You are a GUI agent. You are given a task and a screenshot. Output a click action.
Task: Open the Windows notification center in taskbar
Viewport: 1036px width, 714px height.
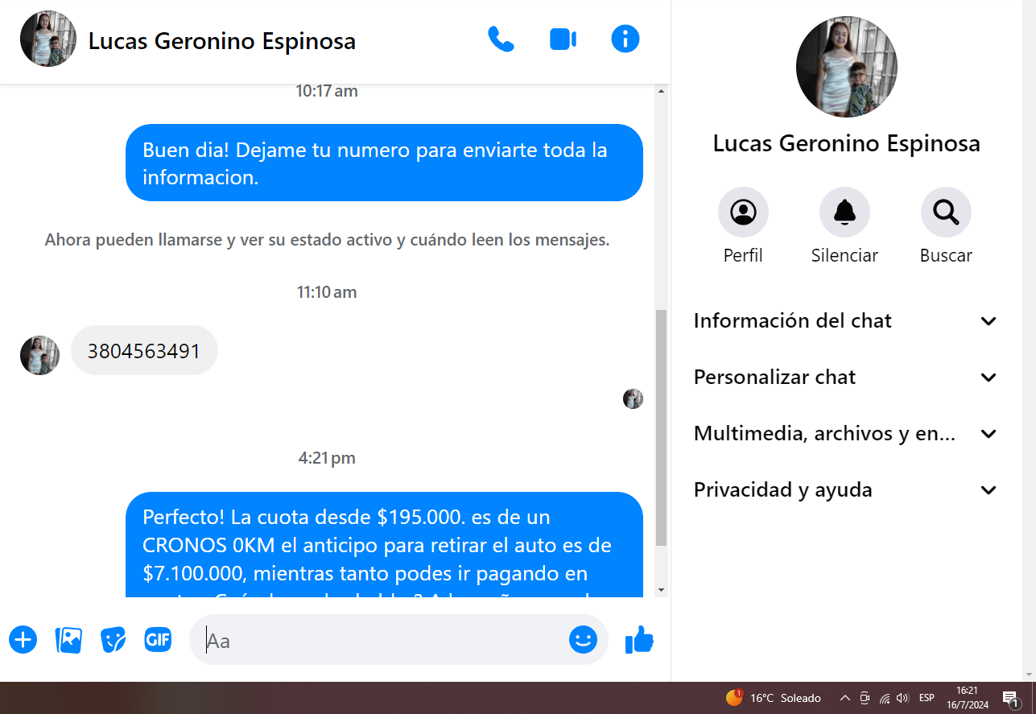pyautogui.click(x=1011, y=698)
